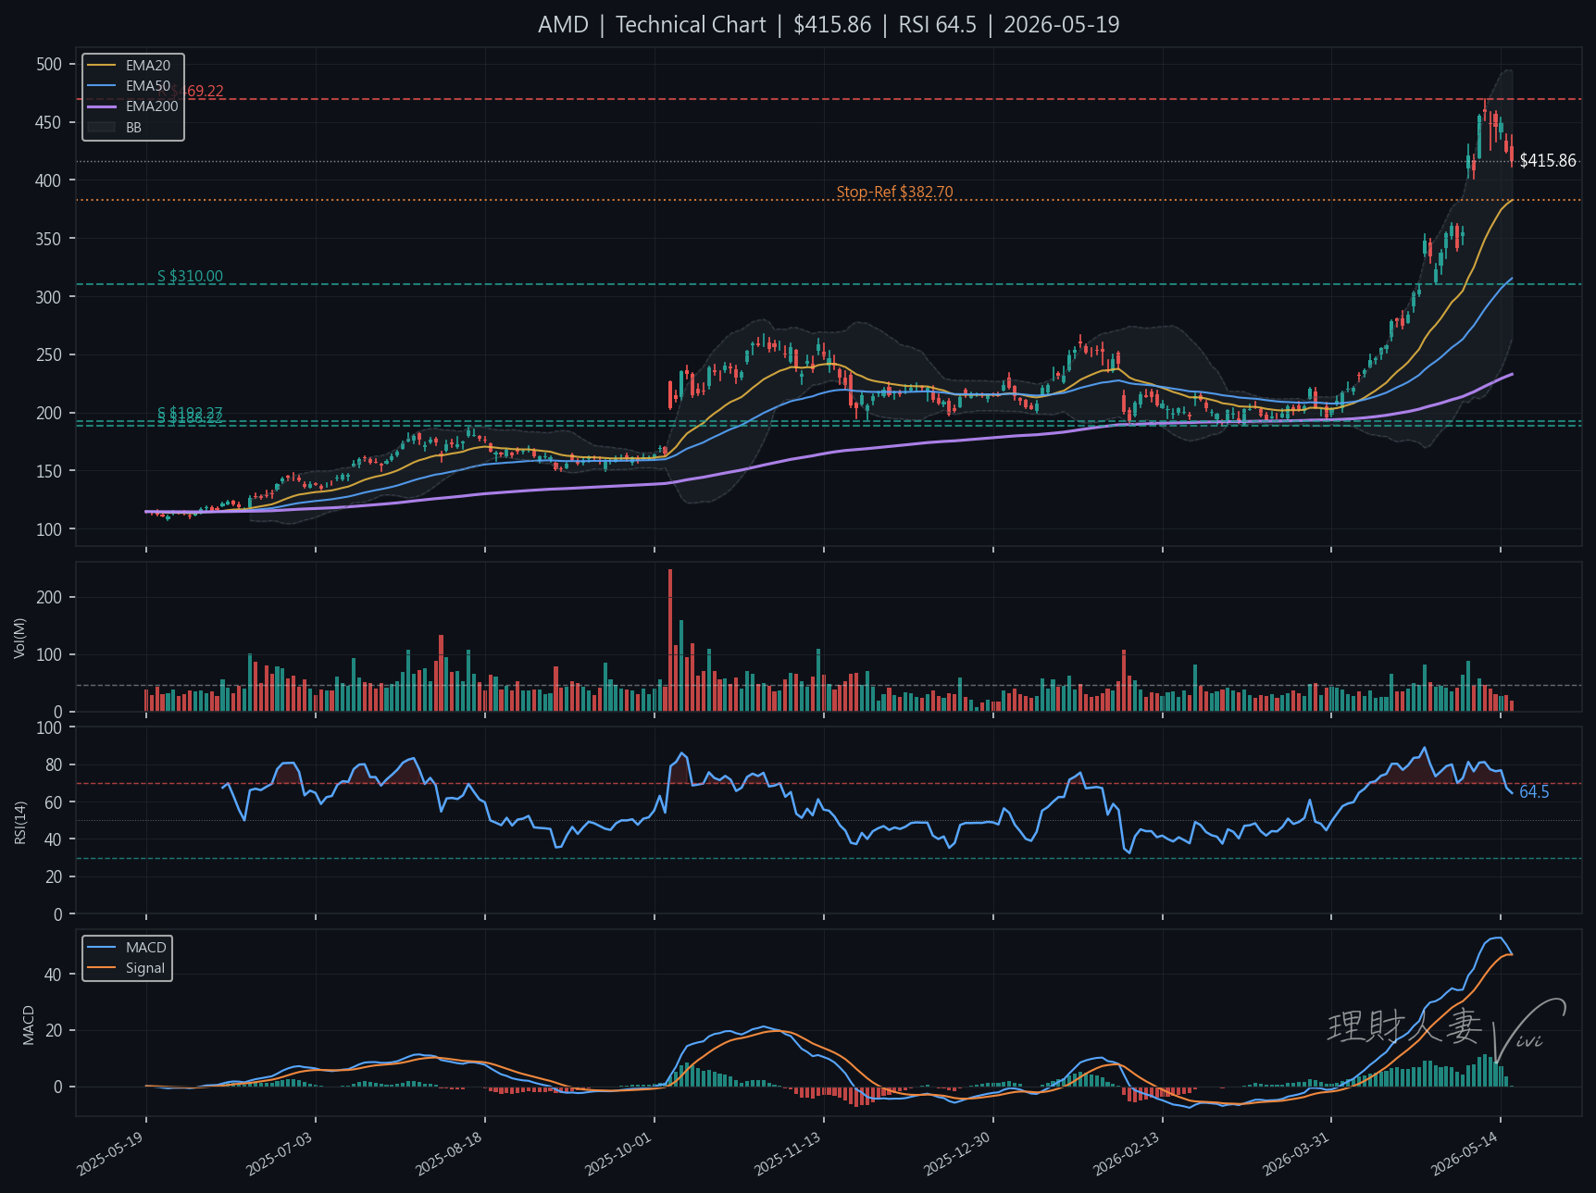Select the EMA200 legend entry

click(x=132, y=106)
